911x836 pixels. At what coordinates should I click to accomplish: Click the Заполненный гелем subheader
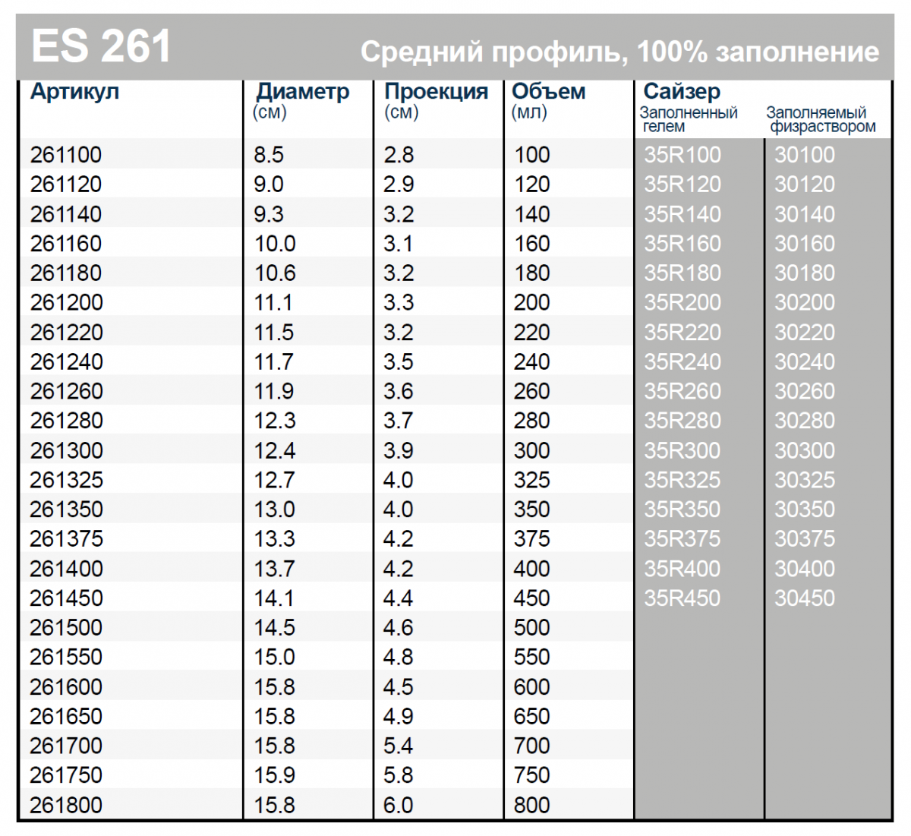689,120
